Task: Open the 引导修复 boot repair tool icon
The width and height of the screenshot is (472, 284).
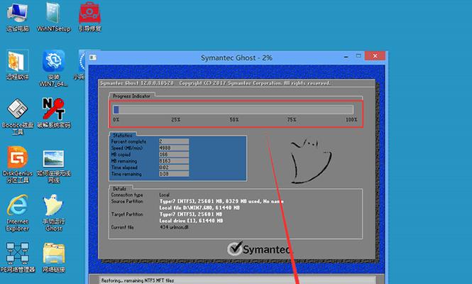Action: click(x=89, y=16)
